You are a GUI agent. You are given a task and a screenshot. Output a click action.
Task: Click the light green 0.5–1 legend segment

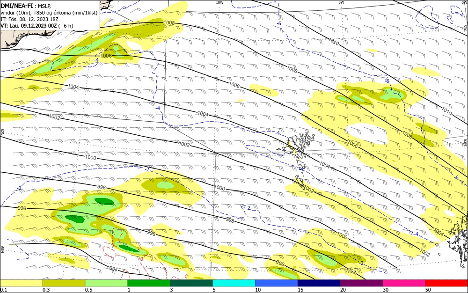click(106, 283)
